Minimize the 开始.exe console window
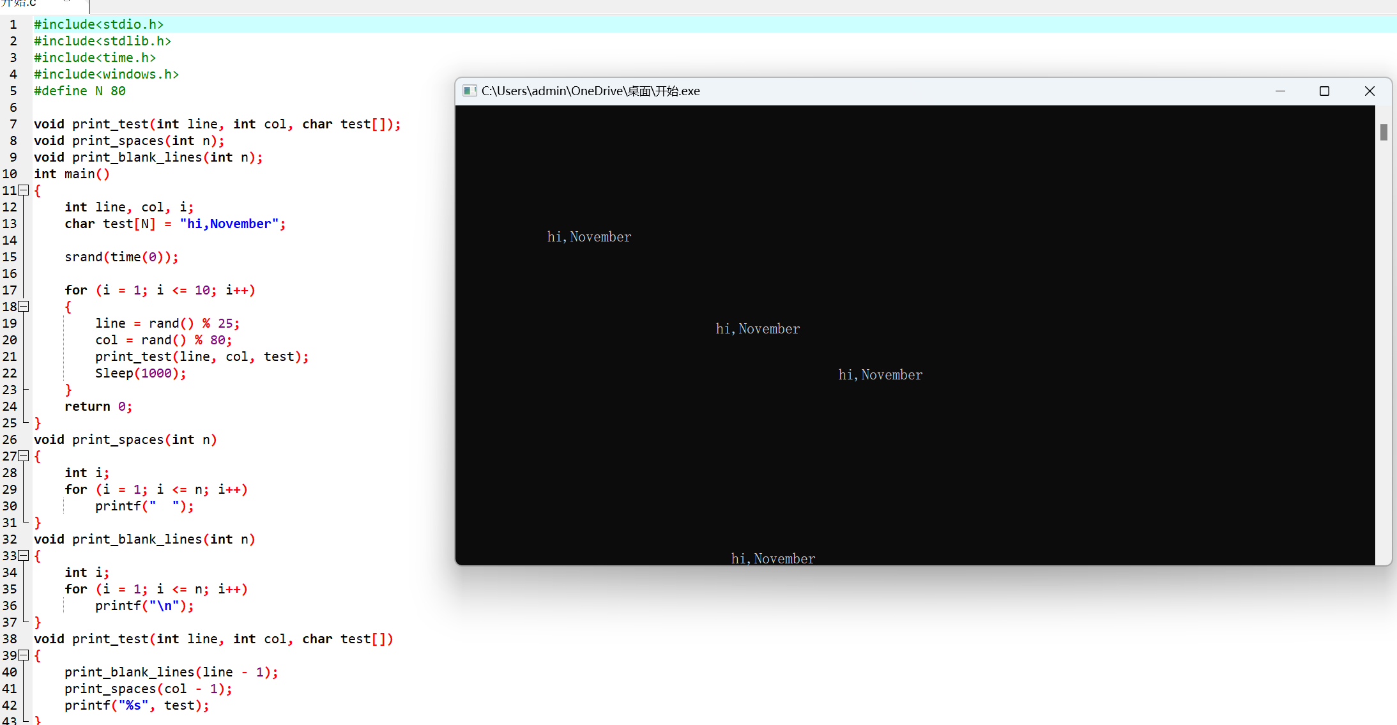This screenshot has width=1397, height=725. tap(1280, 91)
